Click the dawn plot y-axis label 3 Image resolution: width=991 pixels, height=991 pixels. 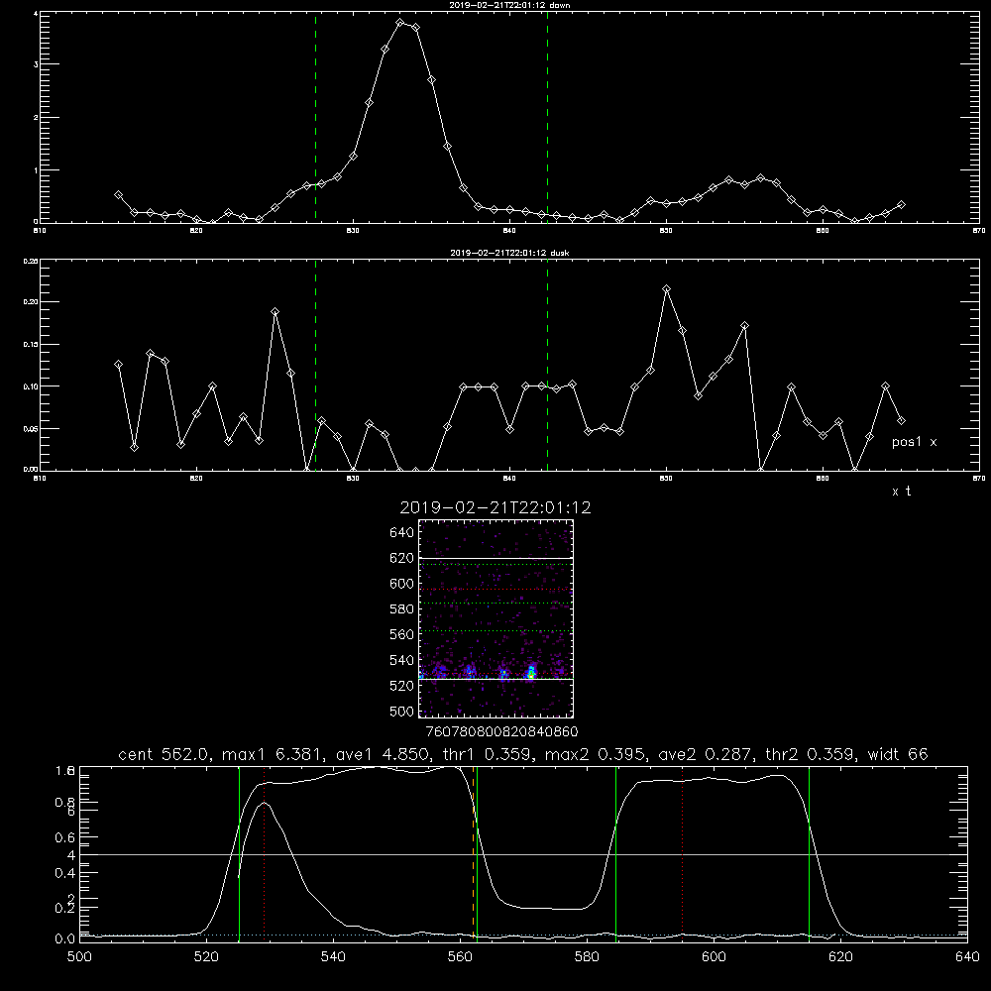click(36, 64)
